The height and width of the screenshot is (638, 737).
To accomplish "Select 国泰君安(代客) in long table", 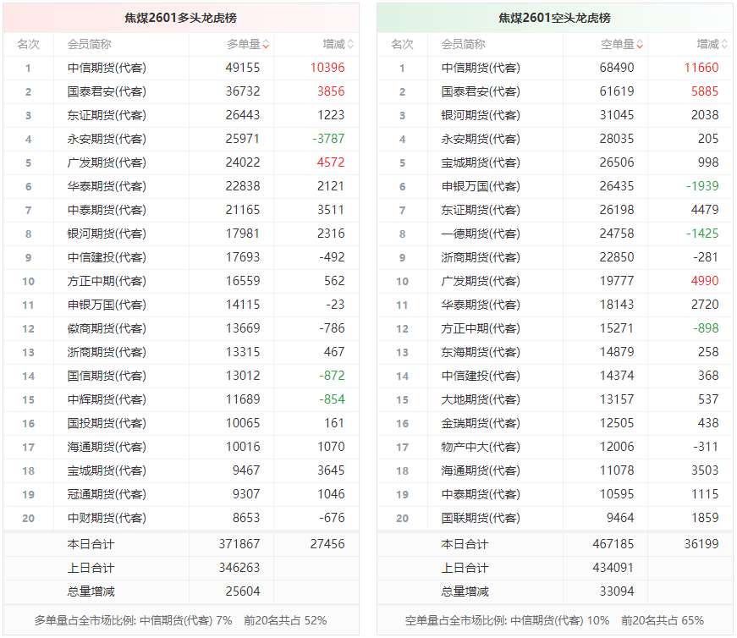I will [107, 91].
